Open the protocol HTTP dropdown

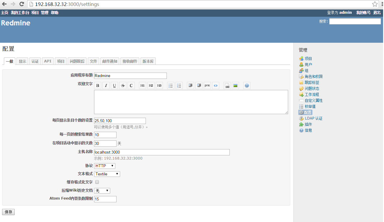coord(105,166)
